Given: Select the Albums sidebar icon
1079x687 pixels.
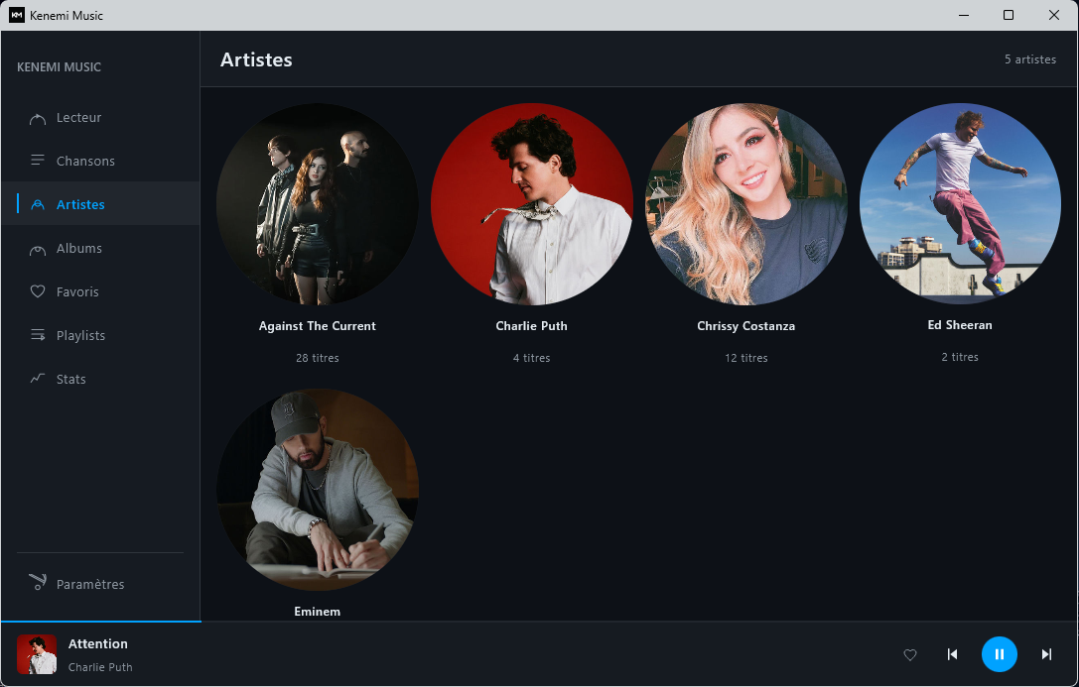Looking at the screenshot, I should (x=38, y=249).
